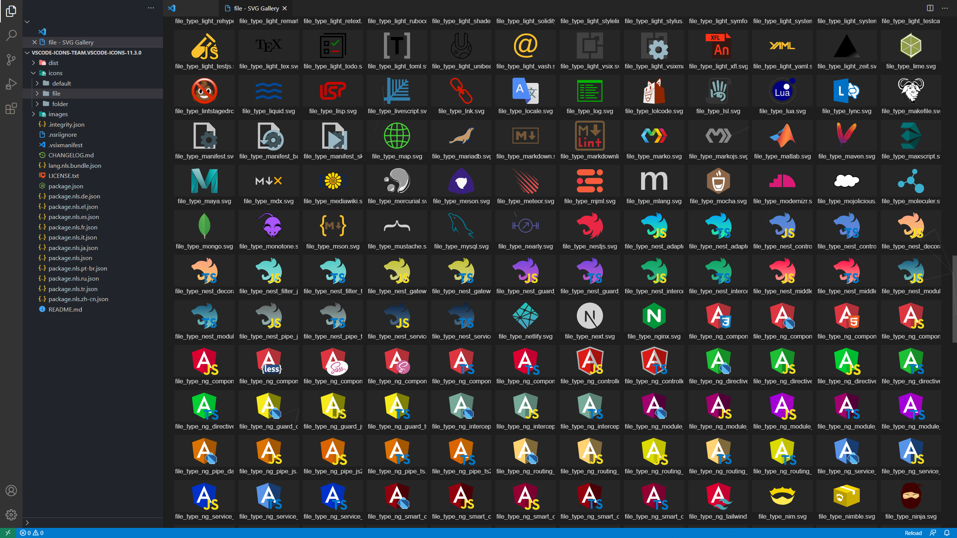The width and height of the screenshot is (957, 538).
Task: Expand the folder subfolder chevron
Action: coord(37,104)
